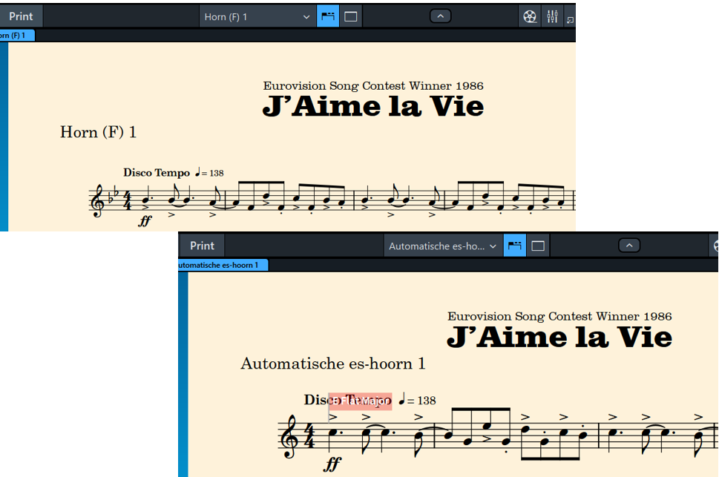This screenshot has height=477, width=719.
Task: Click the rectangle view icon in the es-hoorn window toolbar
Action: pos(538,246)
